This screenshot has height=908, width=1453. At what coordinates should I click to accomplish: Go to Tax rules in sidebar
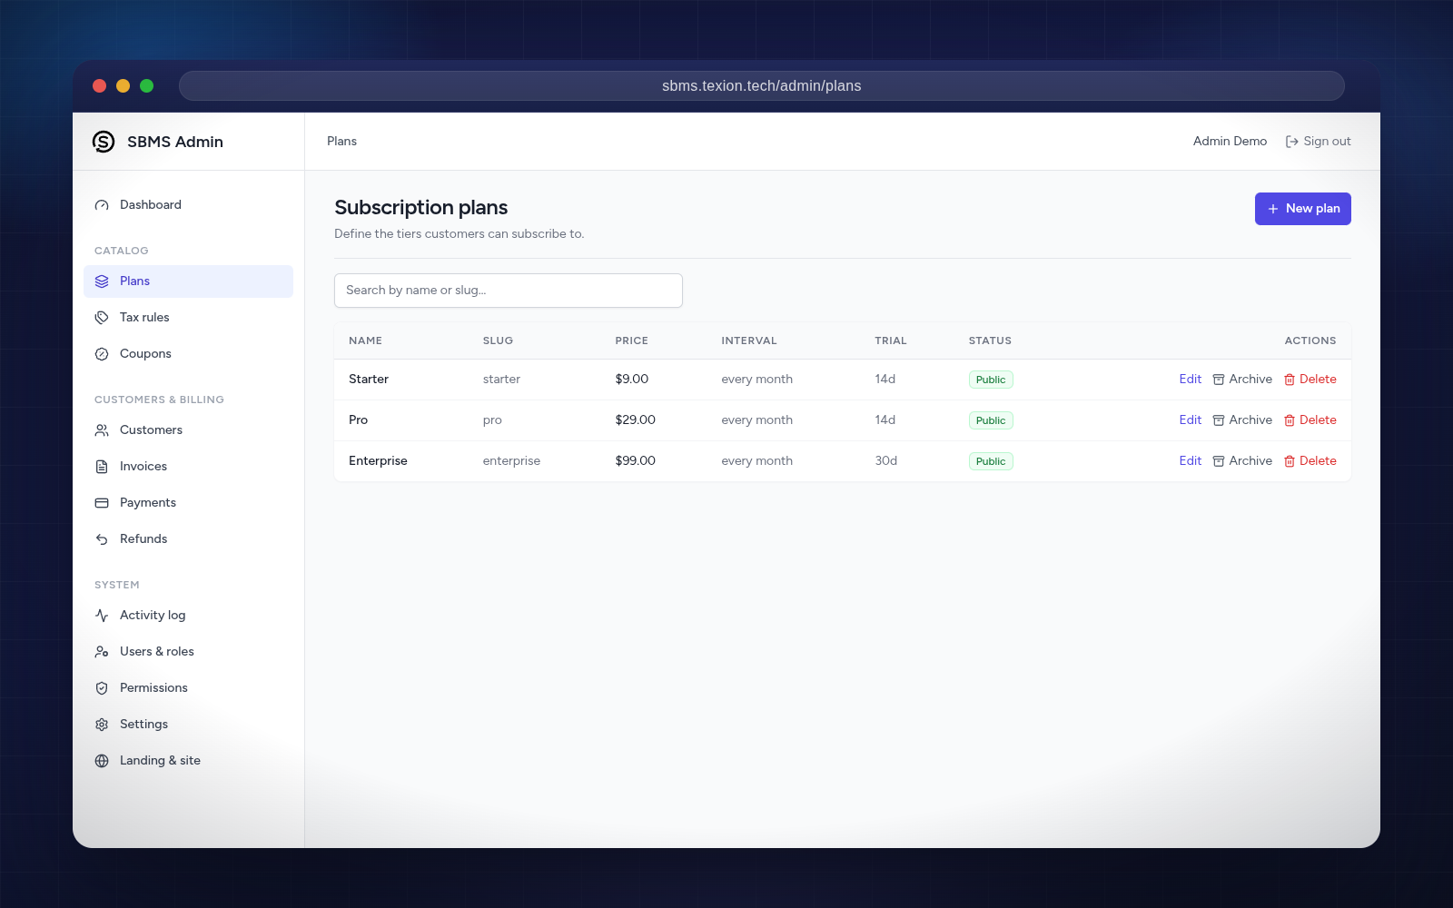tap(188, 318)
